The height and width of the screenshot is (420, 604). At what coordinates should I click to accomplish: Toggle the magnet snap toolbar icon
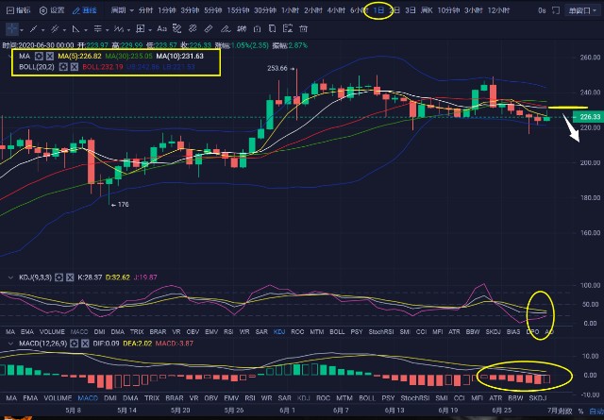[x=242, y=28]
